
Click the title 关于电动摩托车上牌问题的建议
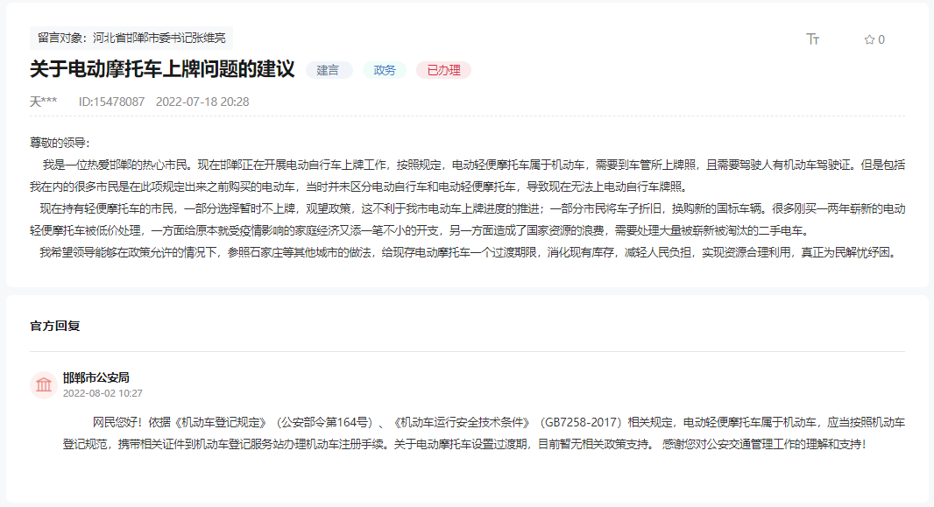(162, 69)
